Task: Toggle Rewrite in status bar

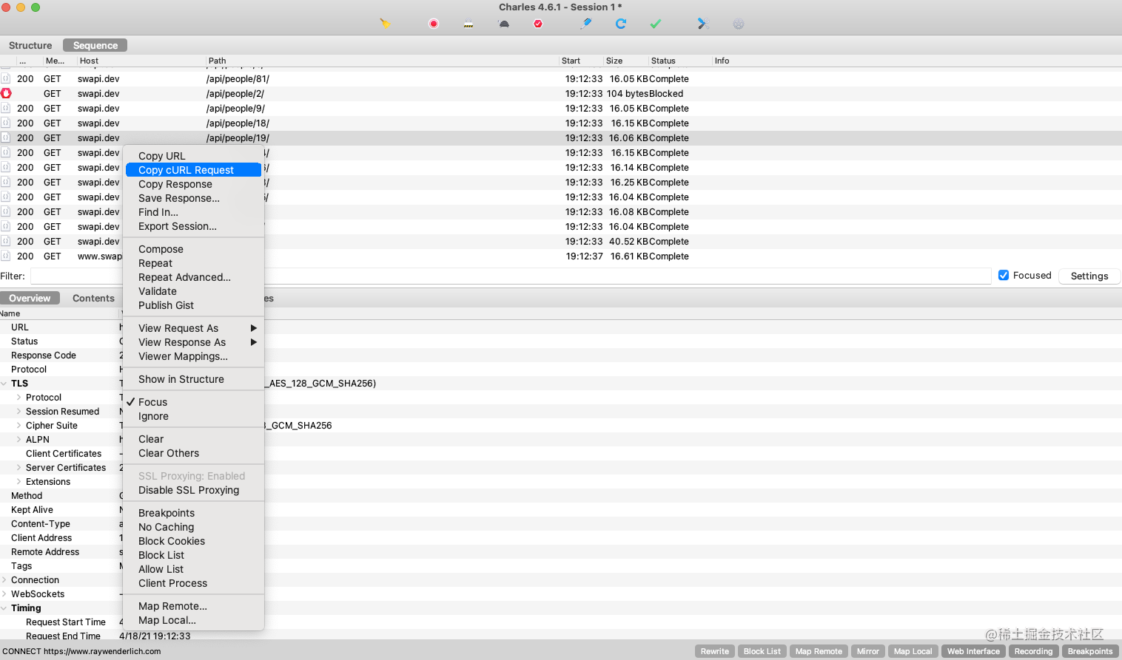Action: click(715, 651)
